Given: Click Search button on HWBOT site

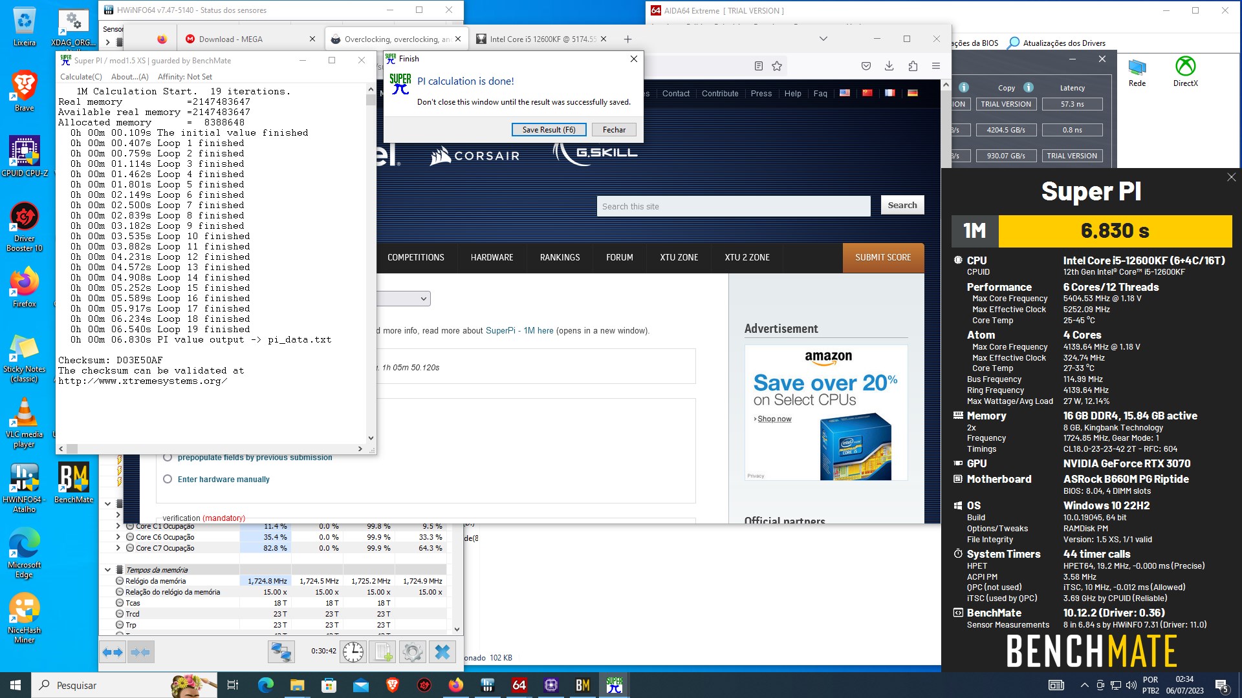Looking at the screenshot, I should [x=902, y=206].
